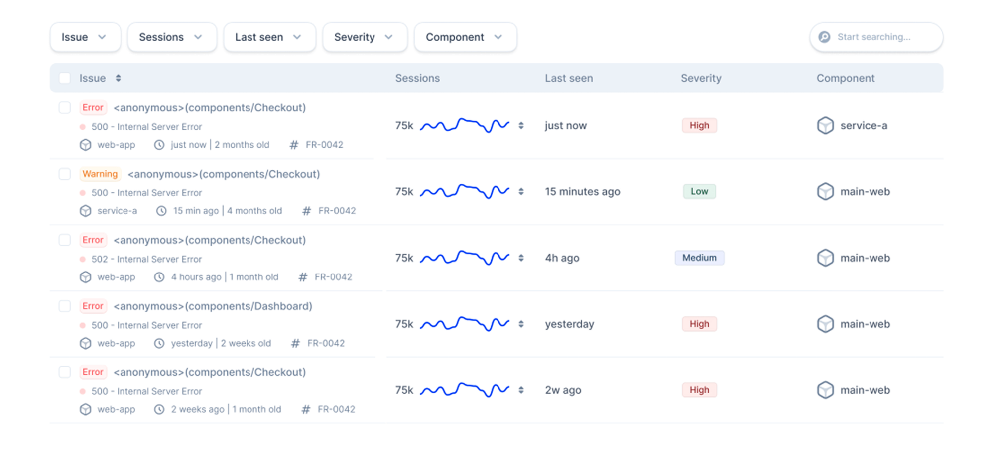Image resolution: width=996 pixels, height=456 pixels.
Task: Check the Warning issue row checkbox
Action: (x=65, y=174)
